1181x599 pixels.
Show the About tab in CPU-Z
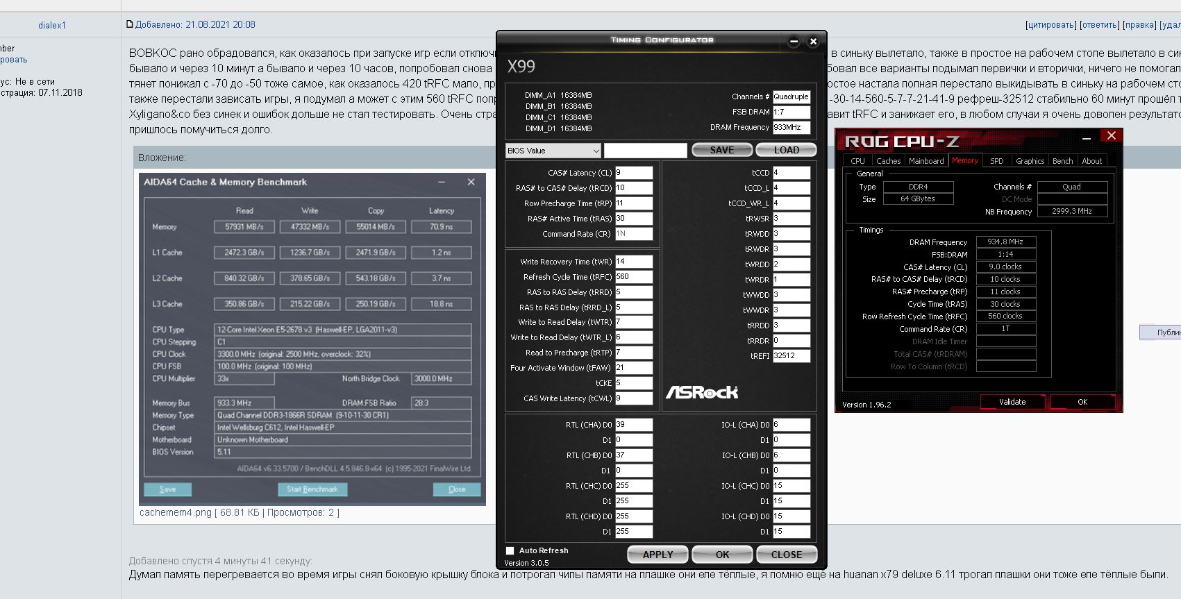[1092, 161]
